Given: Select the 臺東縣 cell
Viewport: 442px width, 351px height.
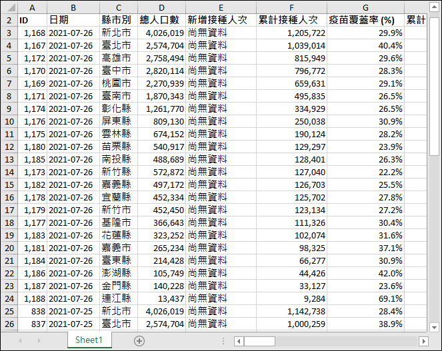Looking at the screenshot, I should (119, 260).
